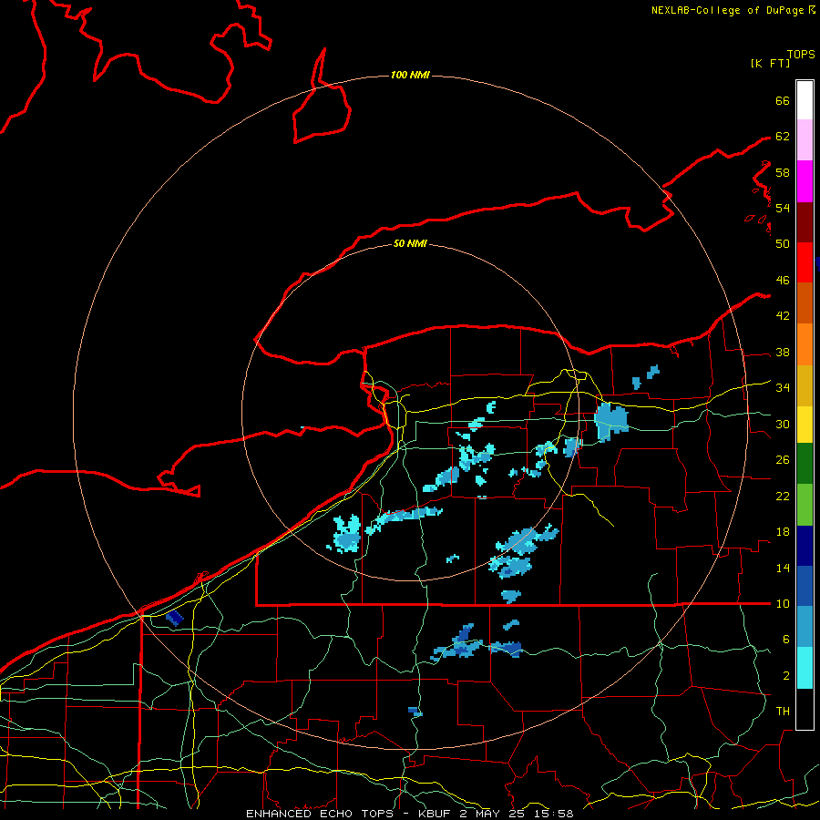Click the 66 legend value
This screenshot has height=820, width=820.
coord(783,100)
